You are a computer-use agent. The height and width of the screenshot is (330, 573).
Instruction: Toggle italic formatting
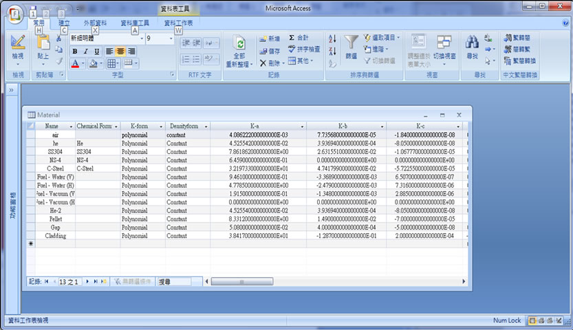pyautogui.click(x=86, y=52)
